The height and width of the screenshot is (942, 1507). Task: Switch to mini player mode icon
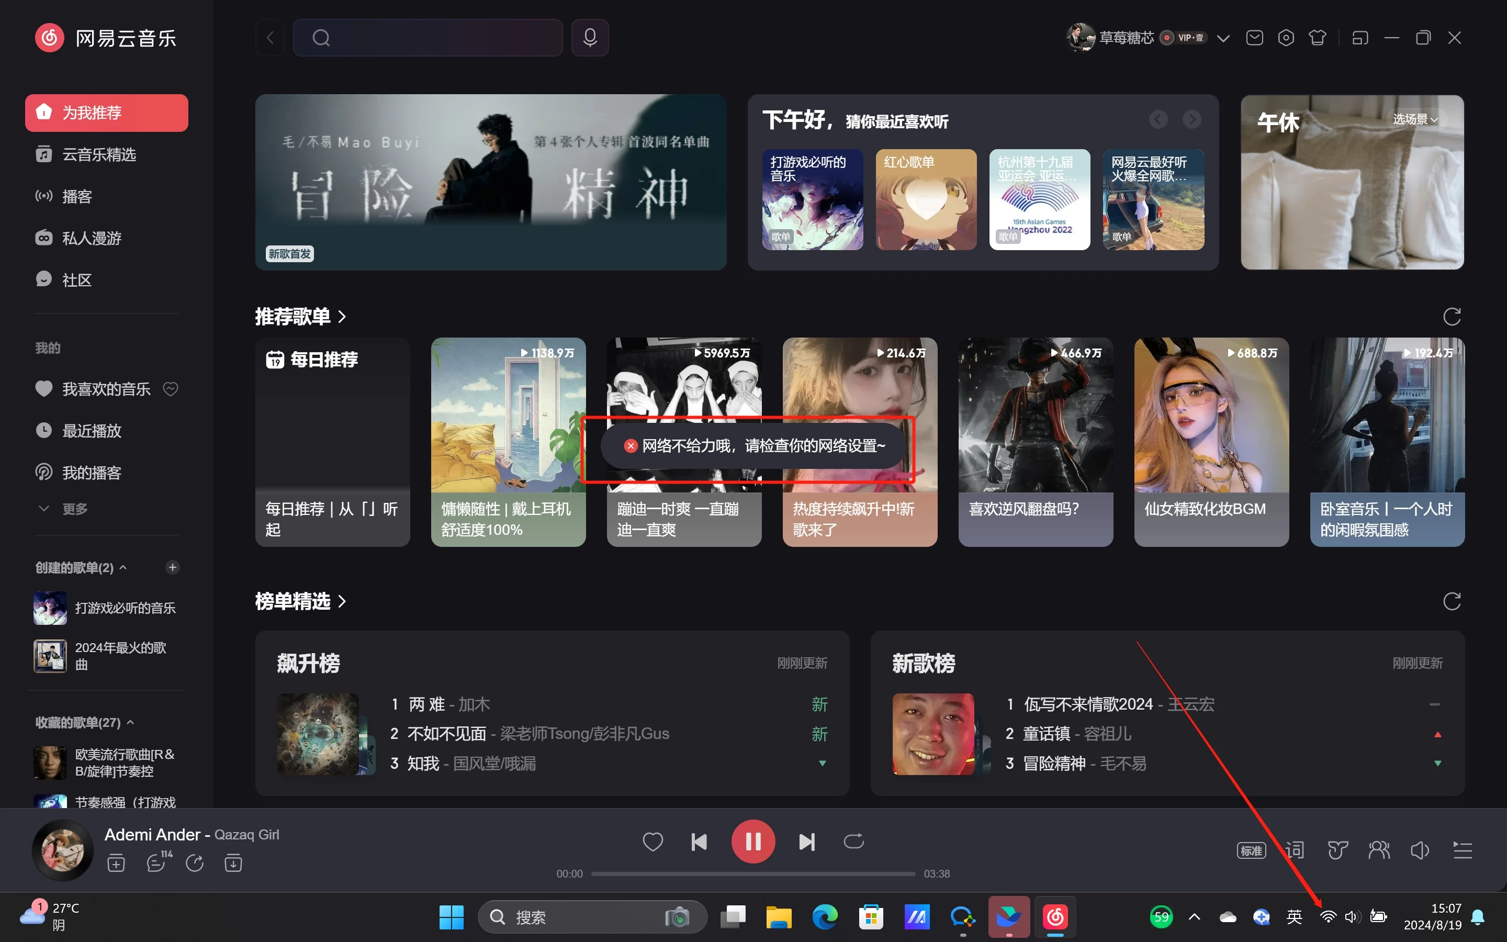pyautogui.click(x=1360, y=38)
